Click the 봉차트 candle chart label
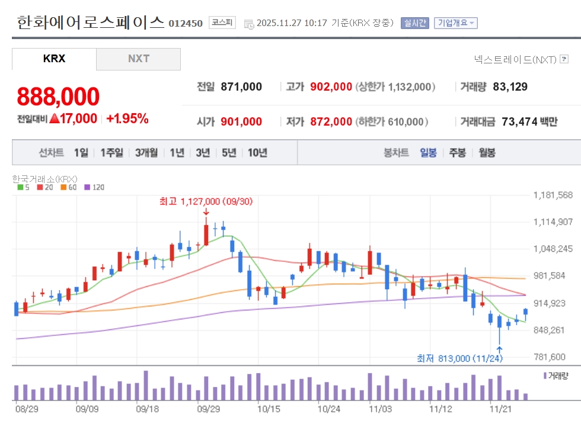Image resolution: width=581 pixels, height=426 pixels. pyautogui.click(x=396, y=153)
